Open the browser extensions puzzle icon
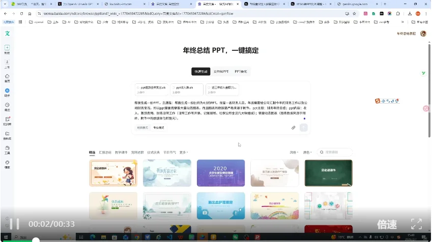The image size is (432, 242). tap(398, 14)
